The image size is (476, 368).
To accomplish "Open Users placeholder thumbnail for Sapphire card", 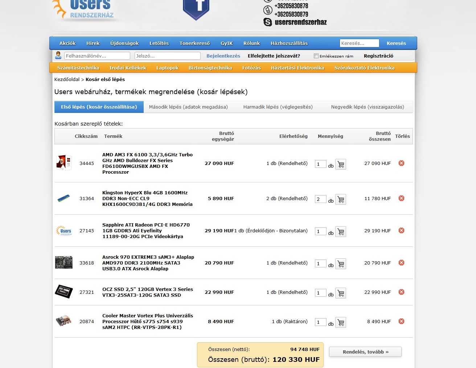I will [x=64, y=230].
